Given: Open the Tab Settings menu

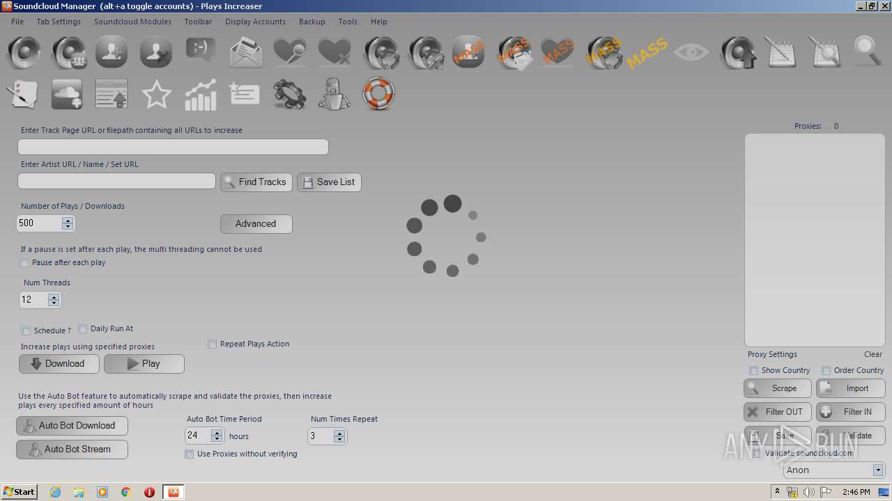Looking at the screenshot, I should click(59, 22).
